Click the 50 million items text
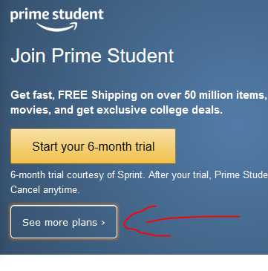Image resolution: width=268 pixels, height=271 pixels. pyautogui.click(x=226, y=96)
